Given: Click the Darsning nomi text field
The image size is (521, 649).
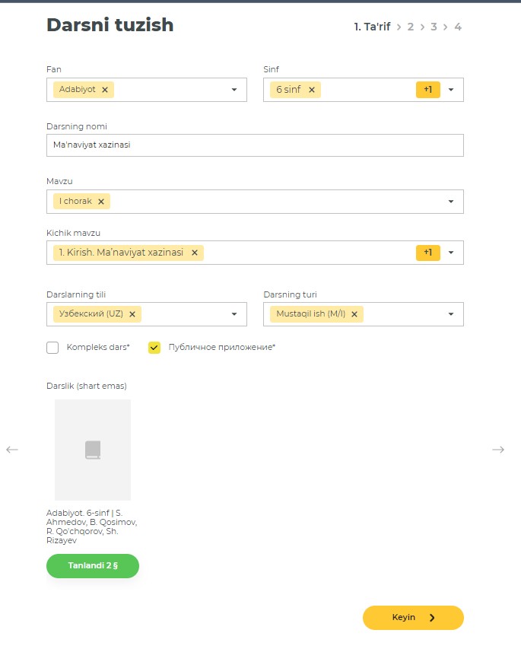Looking at the screenshot, I should point(255,145).
